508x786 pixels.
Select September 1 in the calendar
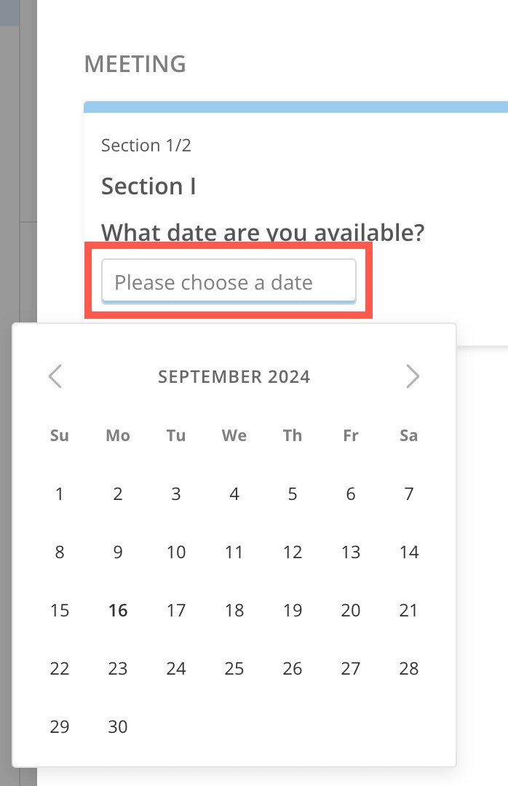(x=59, y=493)
